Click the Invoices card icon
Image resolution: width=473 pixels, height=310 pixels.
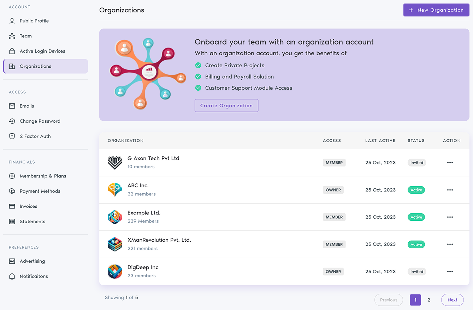(12, 206)
